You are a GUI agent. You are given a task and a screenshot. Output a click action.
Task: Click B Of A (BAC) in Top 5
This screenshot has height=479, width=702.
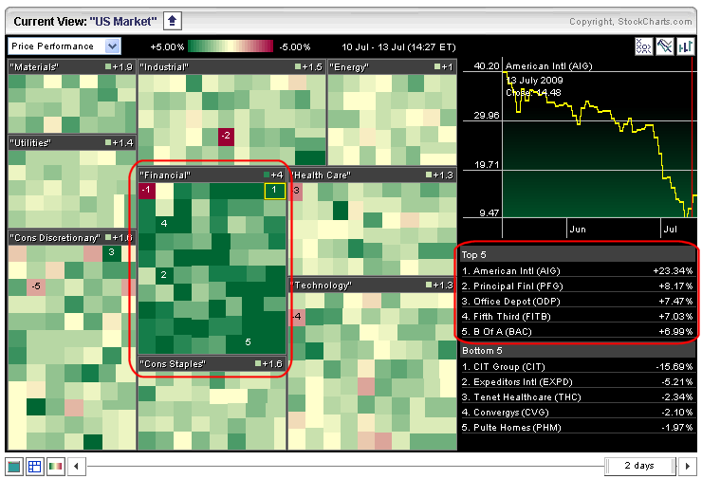[x=577, y=332]
